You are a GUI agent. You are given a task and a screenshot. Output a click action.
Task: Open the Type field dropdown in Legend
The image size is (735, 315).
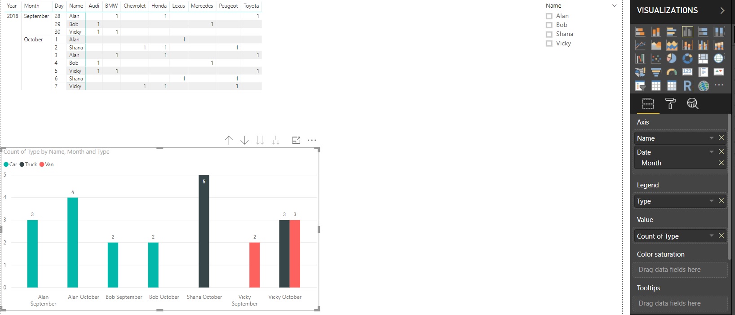712,201
